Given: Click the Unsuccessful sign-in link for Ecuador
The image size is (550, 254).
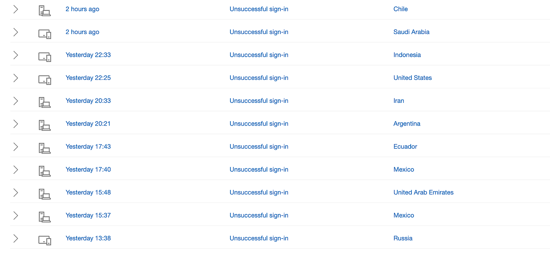Looking at the screenshot, I should tap(259, 146).
